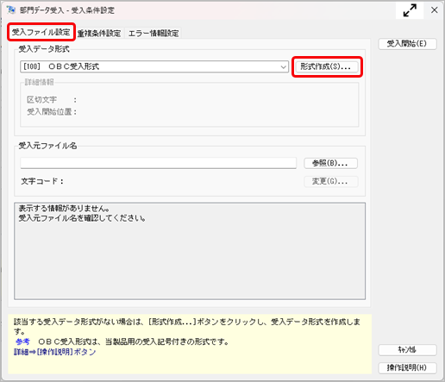This screenshot has width=445, height=382.
Task: Click the 文字コード： label
Action: pyautogui.click(x=42, y=181)
